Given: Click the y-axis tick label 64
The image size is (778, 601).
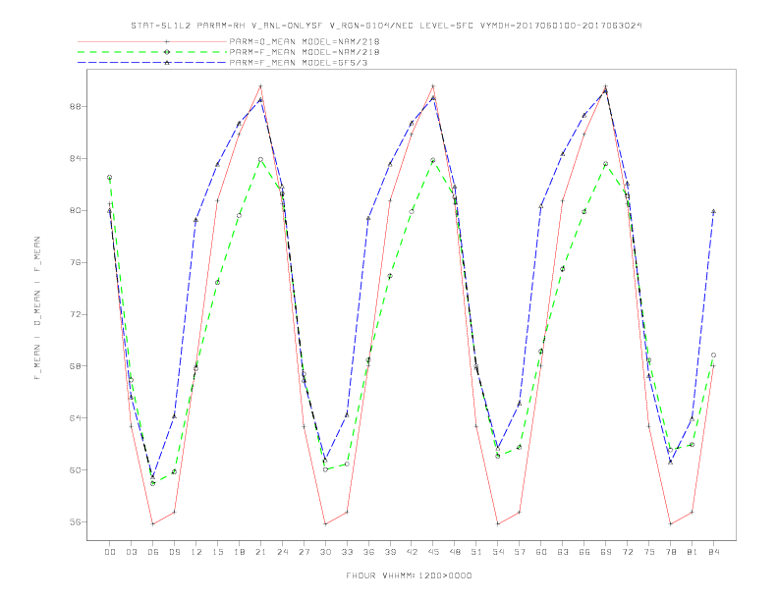Looking at the screenshot, I should (x=76, y=418).
